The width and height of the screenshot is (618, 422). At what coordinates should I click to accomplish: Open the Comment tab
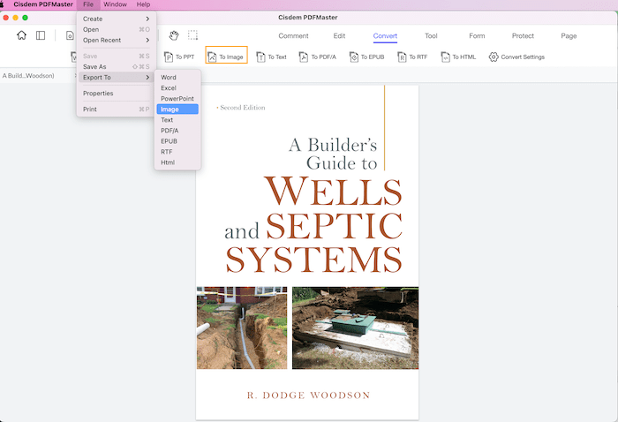(x=293, y=36)
